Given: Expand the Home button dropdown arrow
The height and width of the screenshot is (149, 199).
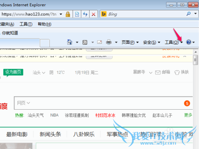Looking at the screenshot, I should point(77,43).
